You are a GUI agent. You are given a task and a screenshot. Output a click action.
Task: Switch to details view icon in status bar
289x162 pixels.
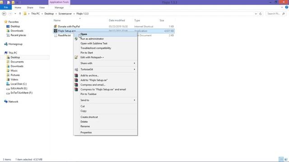point(281,159)
